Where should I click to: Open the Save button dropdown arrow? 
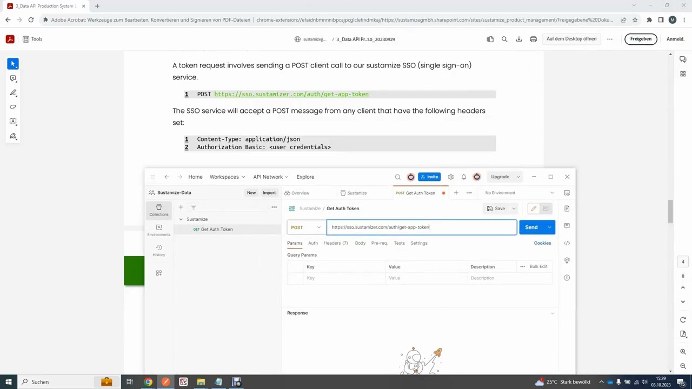[x=514, y=209]
